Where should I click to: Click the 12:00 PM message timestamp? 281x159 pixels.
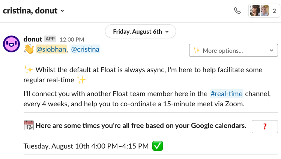click(x=72, y=39)
